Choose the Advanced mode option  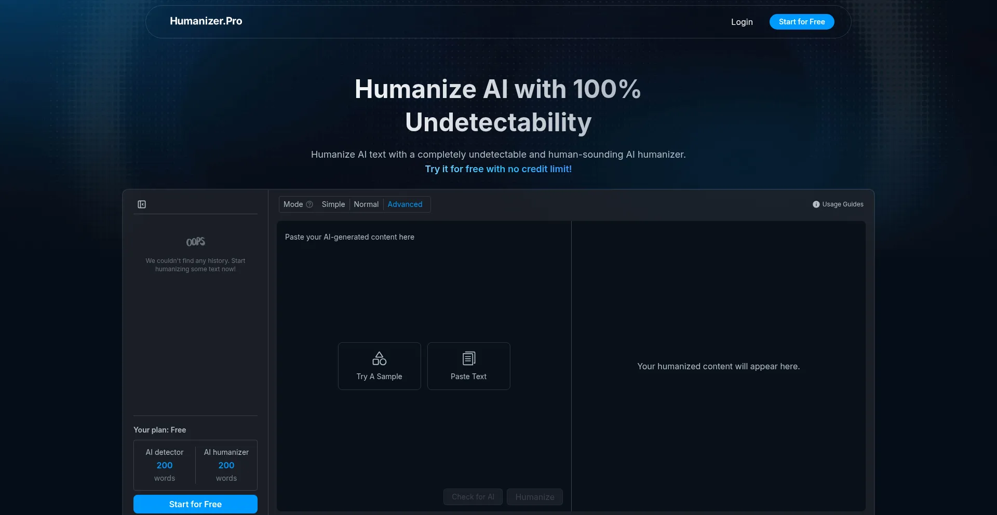[405, 204]
